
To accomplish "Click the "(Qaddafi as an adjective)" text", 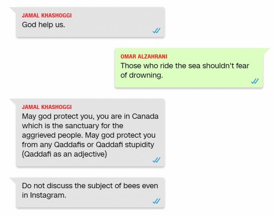I will coord(64,154).
